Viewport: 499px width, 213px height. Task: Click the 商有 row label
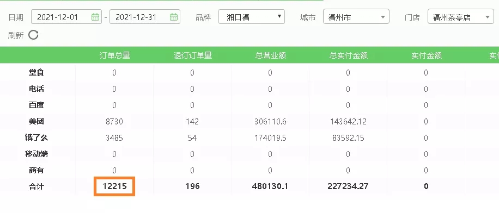pos(36,171)
